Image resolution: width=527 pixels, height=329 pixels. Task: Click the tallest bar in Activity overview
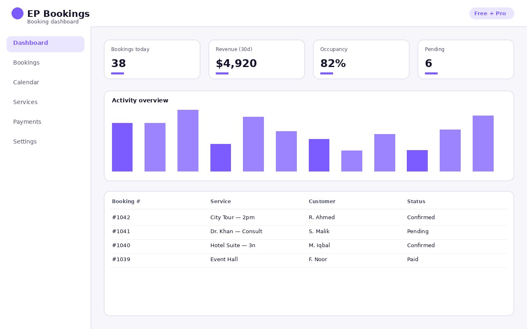[188, 141]
